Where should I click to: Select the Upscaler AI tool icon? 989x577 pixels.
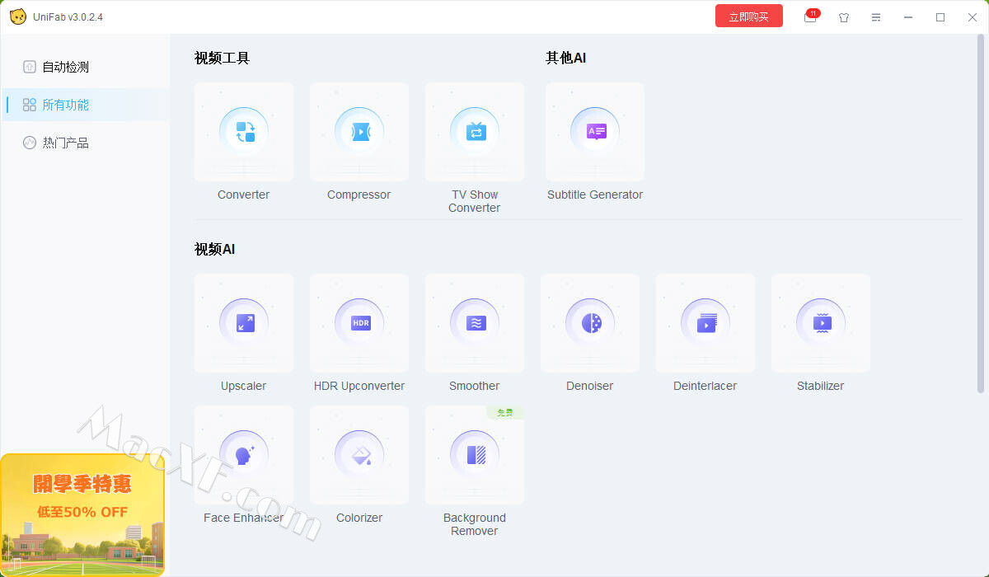[x=244, y=323]
